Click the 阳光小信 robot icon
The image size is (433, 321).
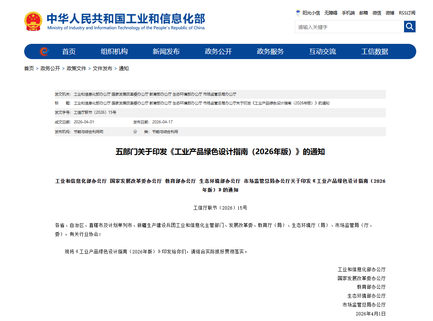(x=298, y=13)
